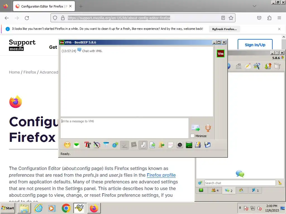Click the muted volume tray icon

[x=259, y=208]
